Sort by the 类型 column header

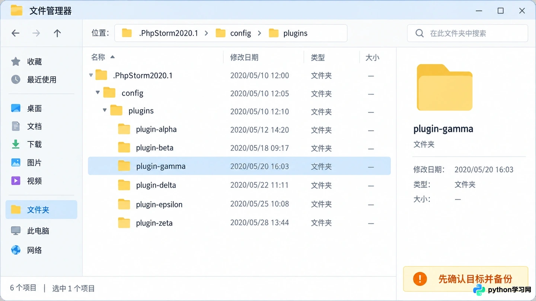click(318, 57)
